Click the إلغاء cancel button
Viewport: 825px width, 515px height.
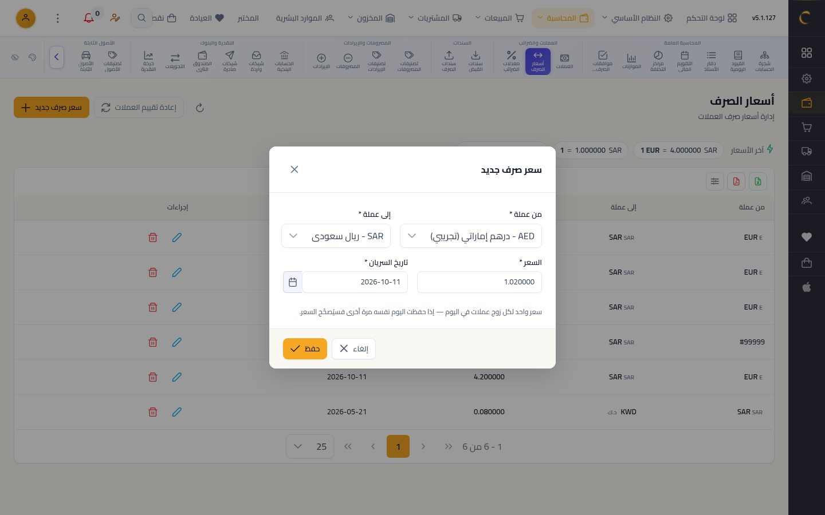[353, 348]
